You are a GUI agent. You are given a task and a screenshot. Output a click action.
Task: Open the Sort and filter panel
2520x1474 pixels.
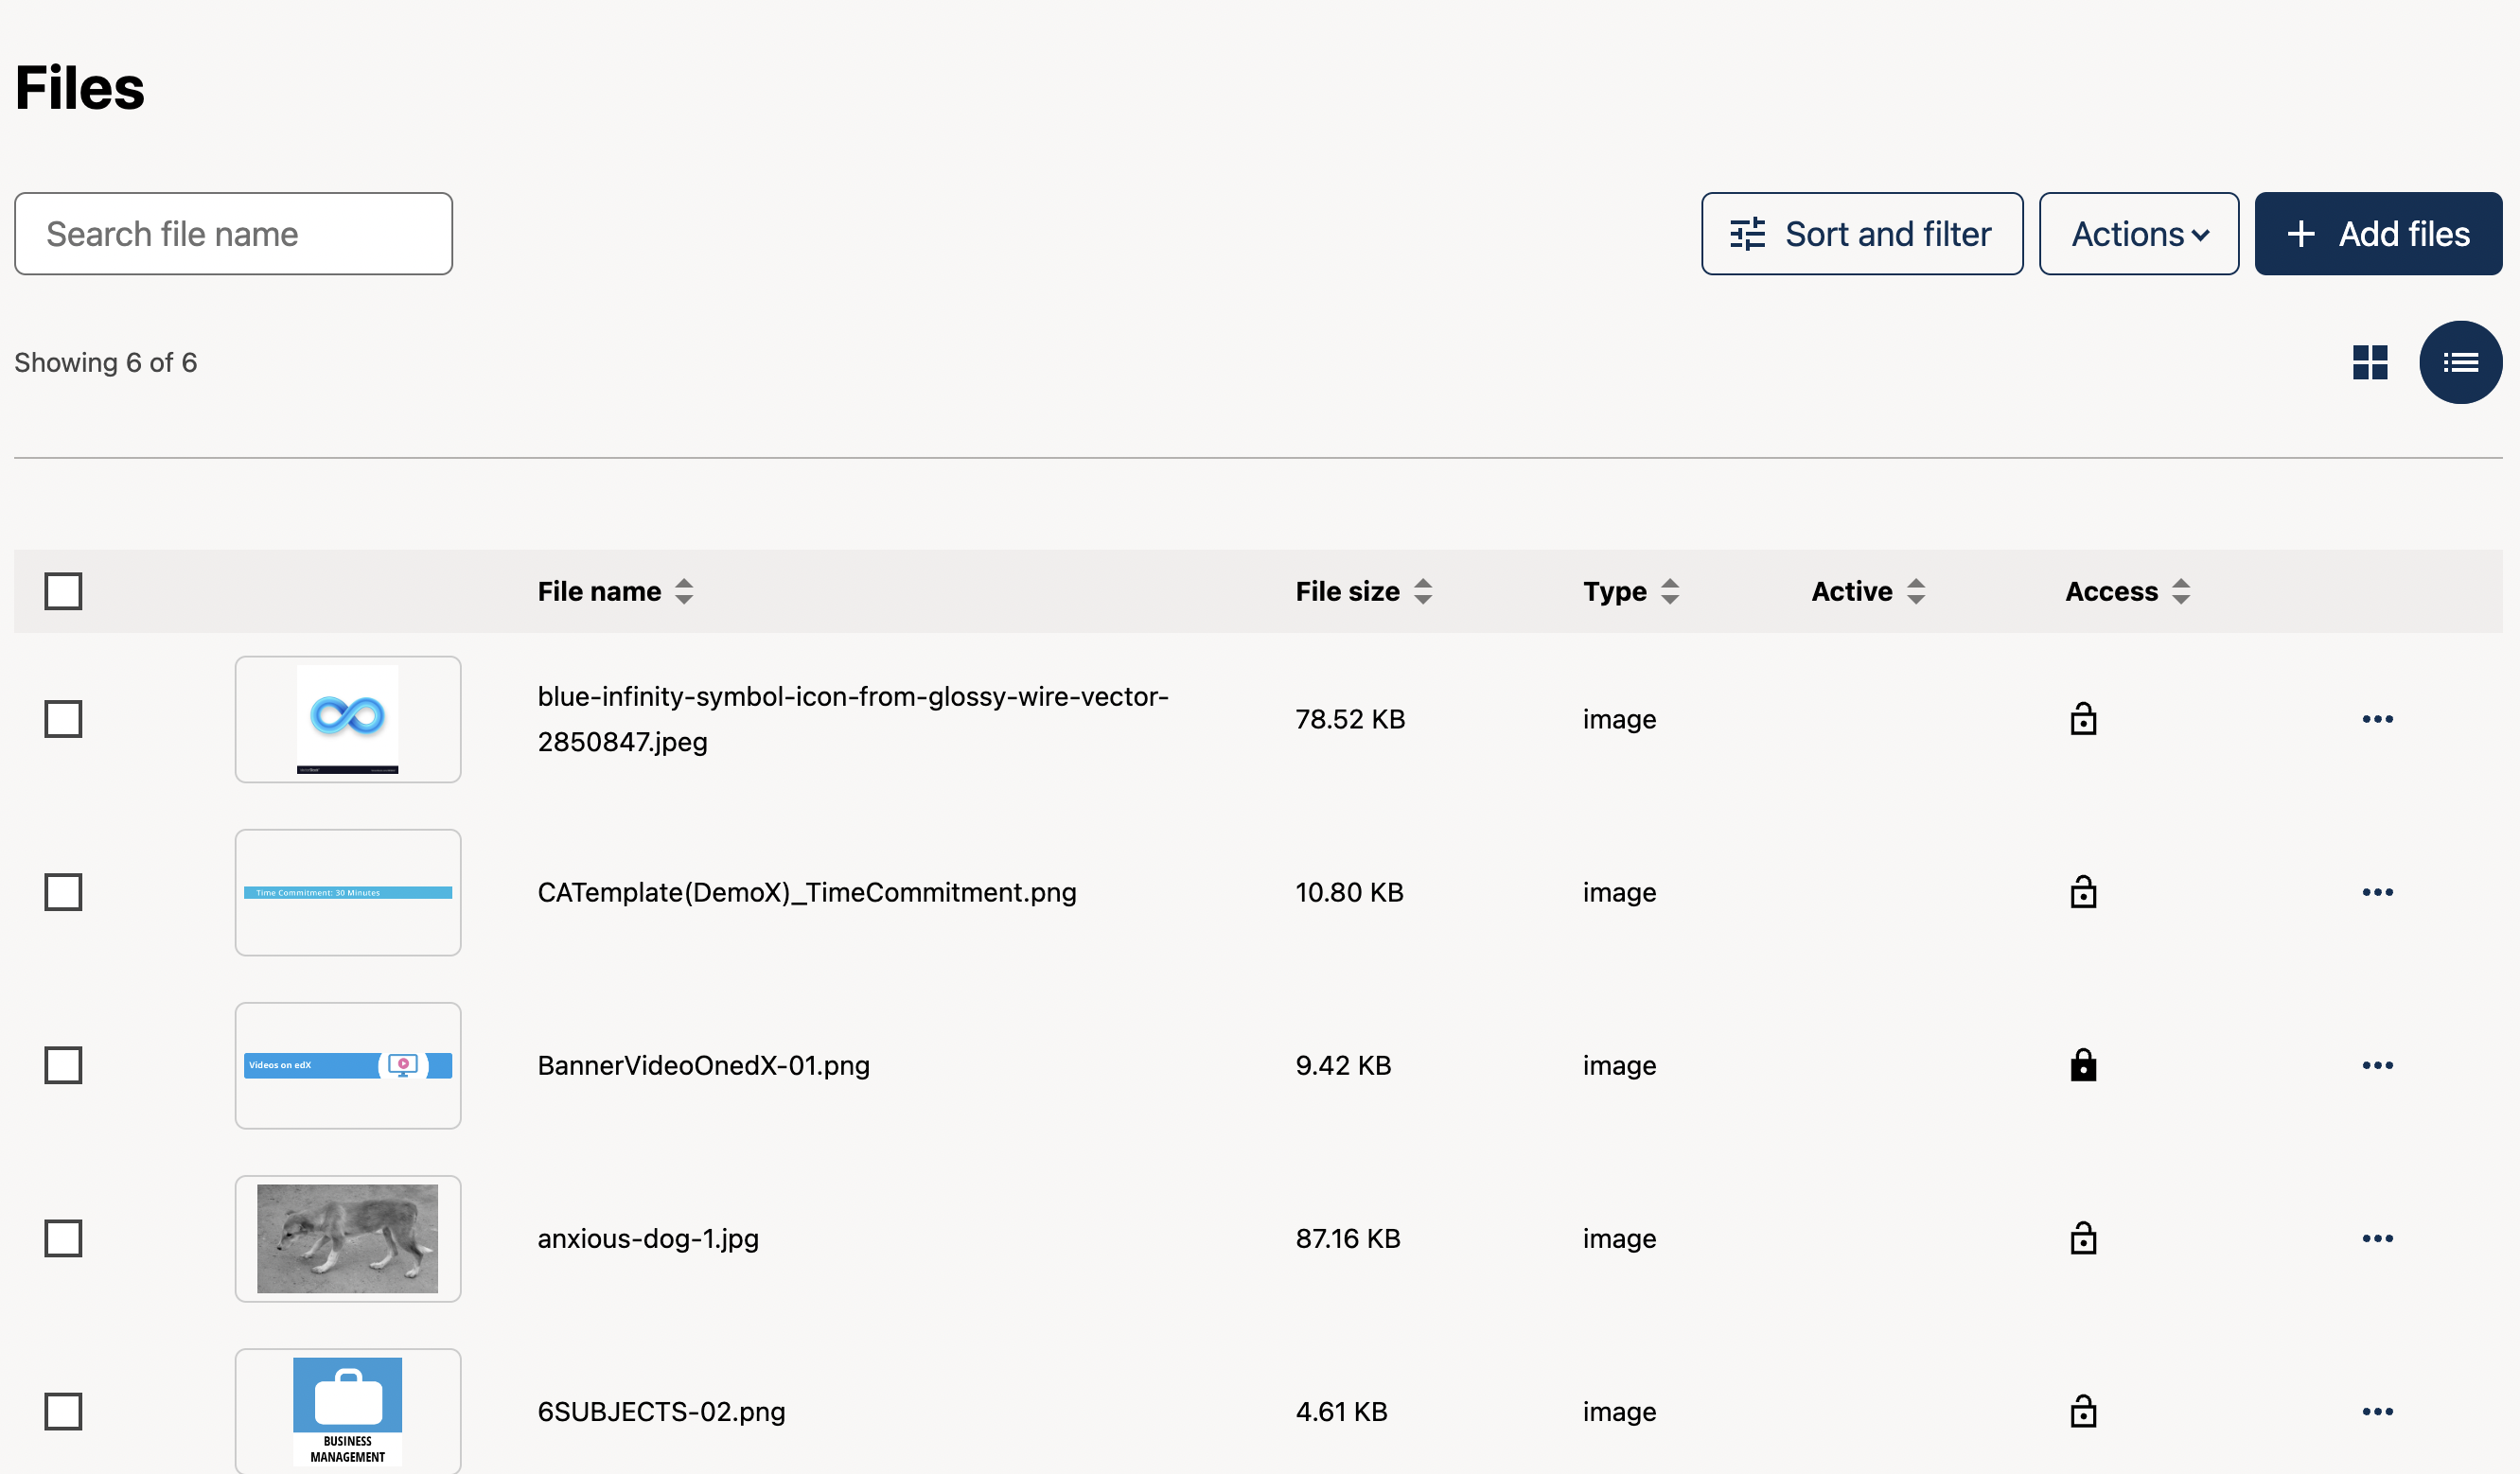tap(1861, 234)
